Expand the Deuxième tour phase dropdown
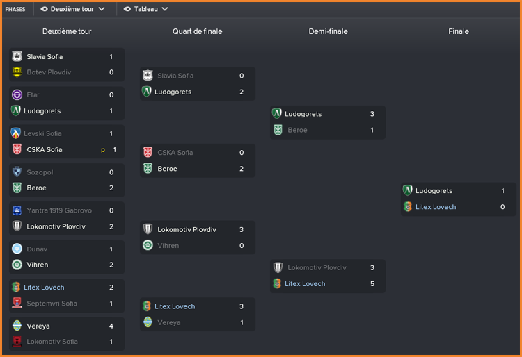Viewport: 522px width, 357px height. [x=72, y=9]
